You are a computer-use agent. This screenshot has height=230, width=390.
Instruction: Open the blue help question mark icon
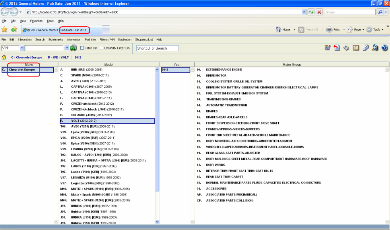(384, 48)
